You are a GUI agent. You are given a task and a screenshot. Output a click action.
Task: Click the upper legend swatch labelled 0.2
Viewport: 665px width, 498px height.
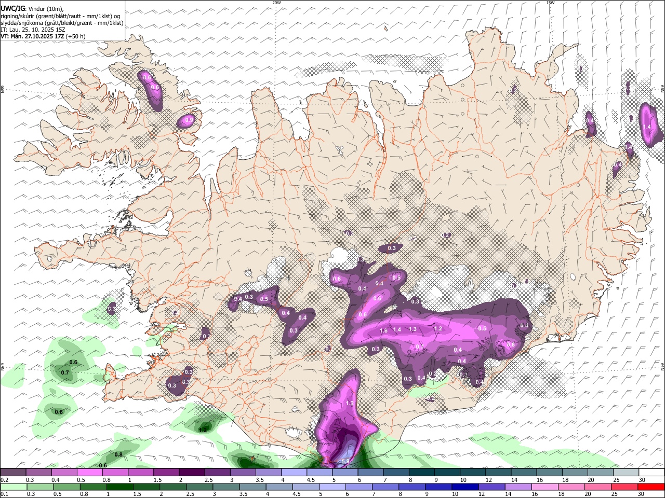tap(14, 472)
